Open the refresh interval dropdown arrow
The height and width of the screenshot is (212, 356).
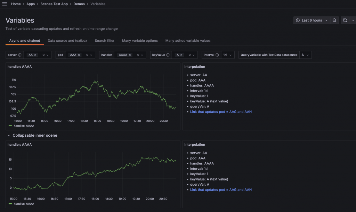click(353, 20)
